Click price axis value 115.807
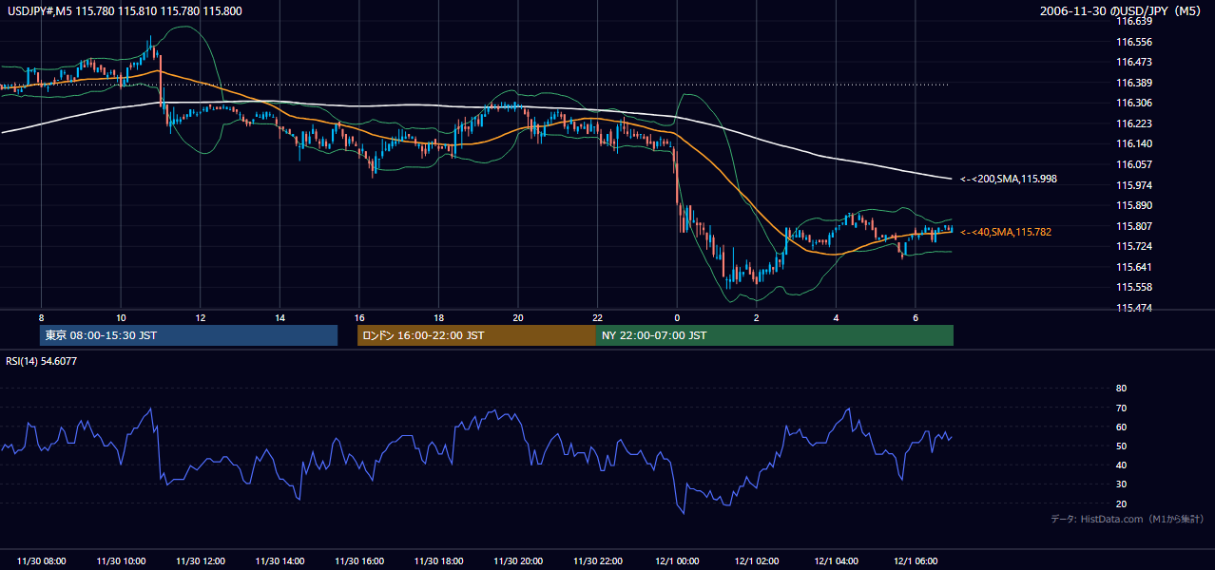Image resolution: width=1215 pixels, height=570 pixels. pos(1133,226)
